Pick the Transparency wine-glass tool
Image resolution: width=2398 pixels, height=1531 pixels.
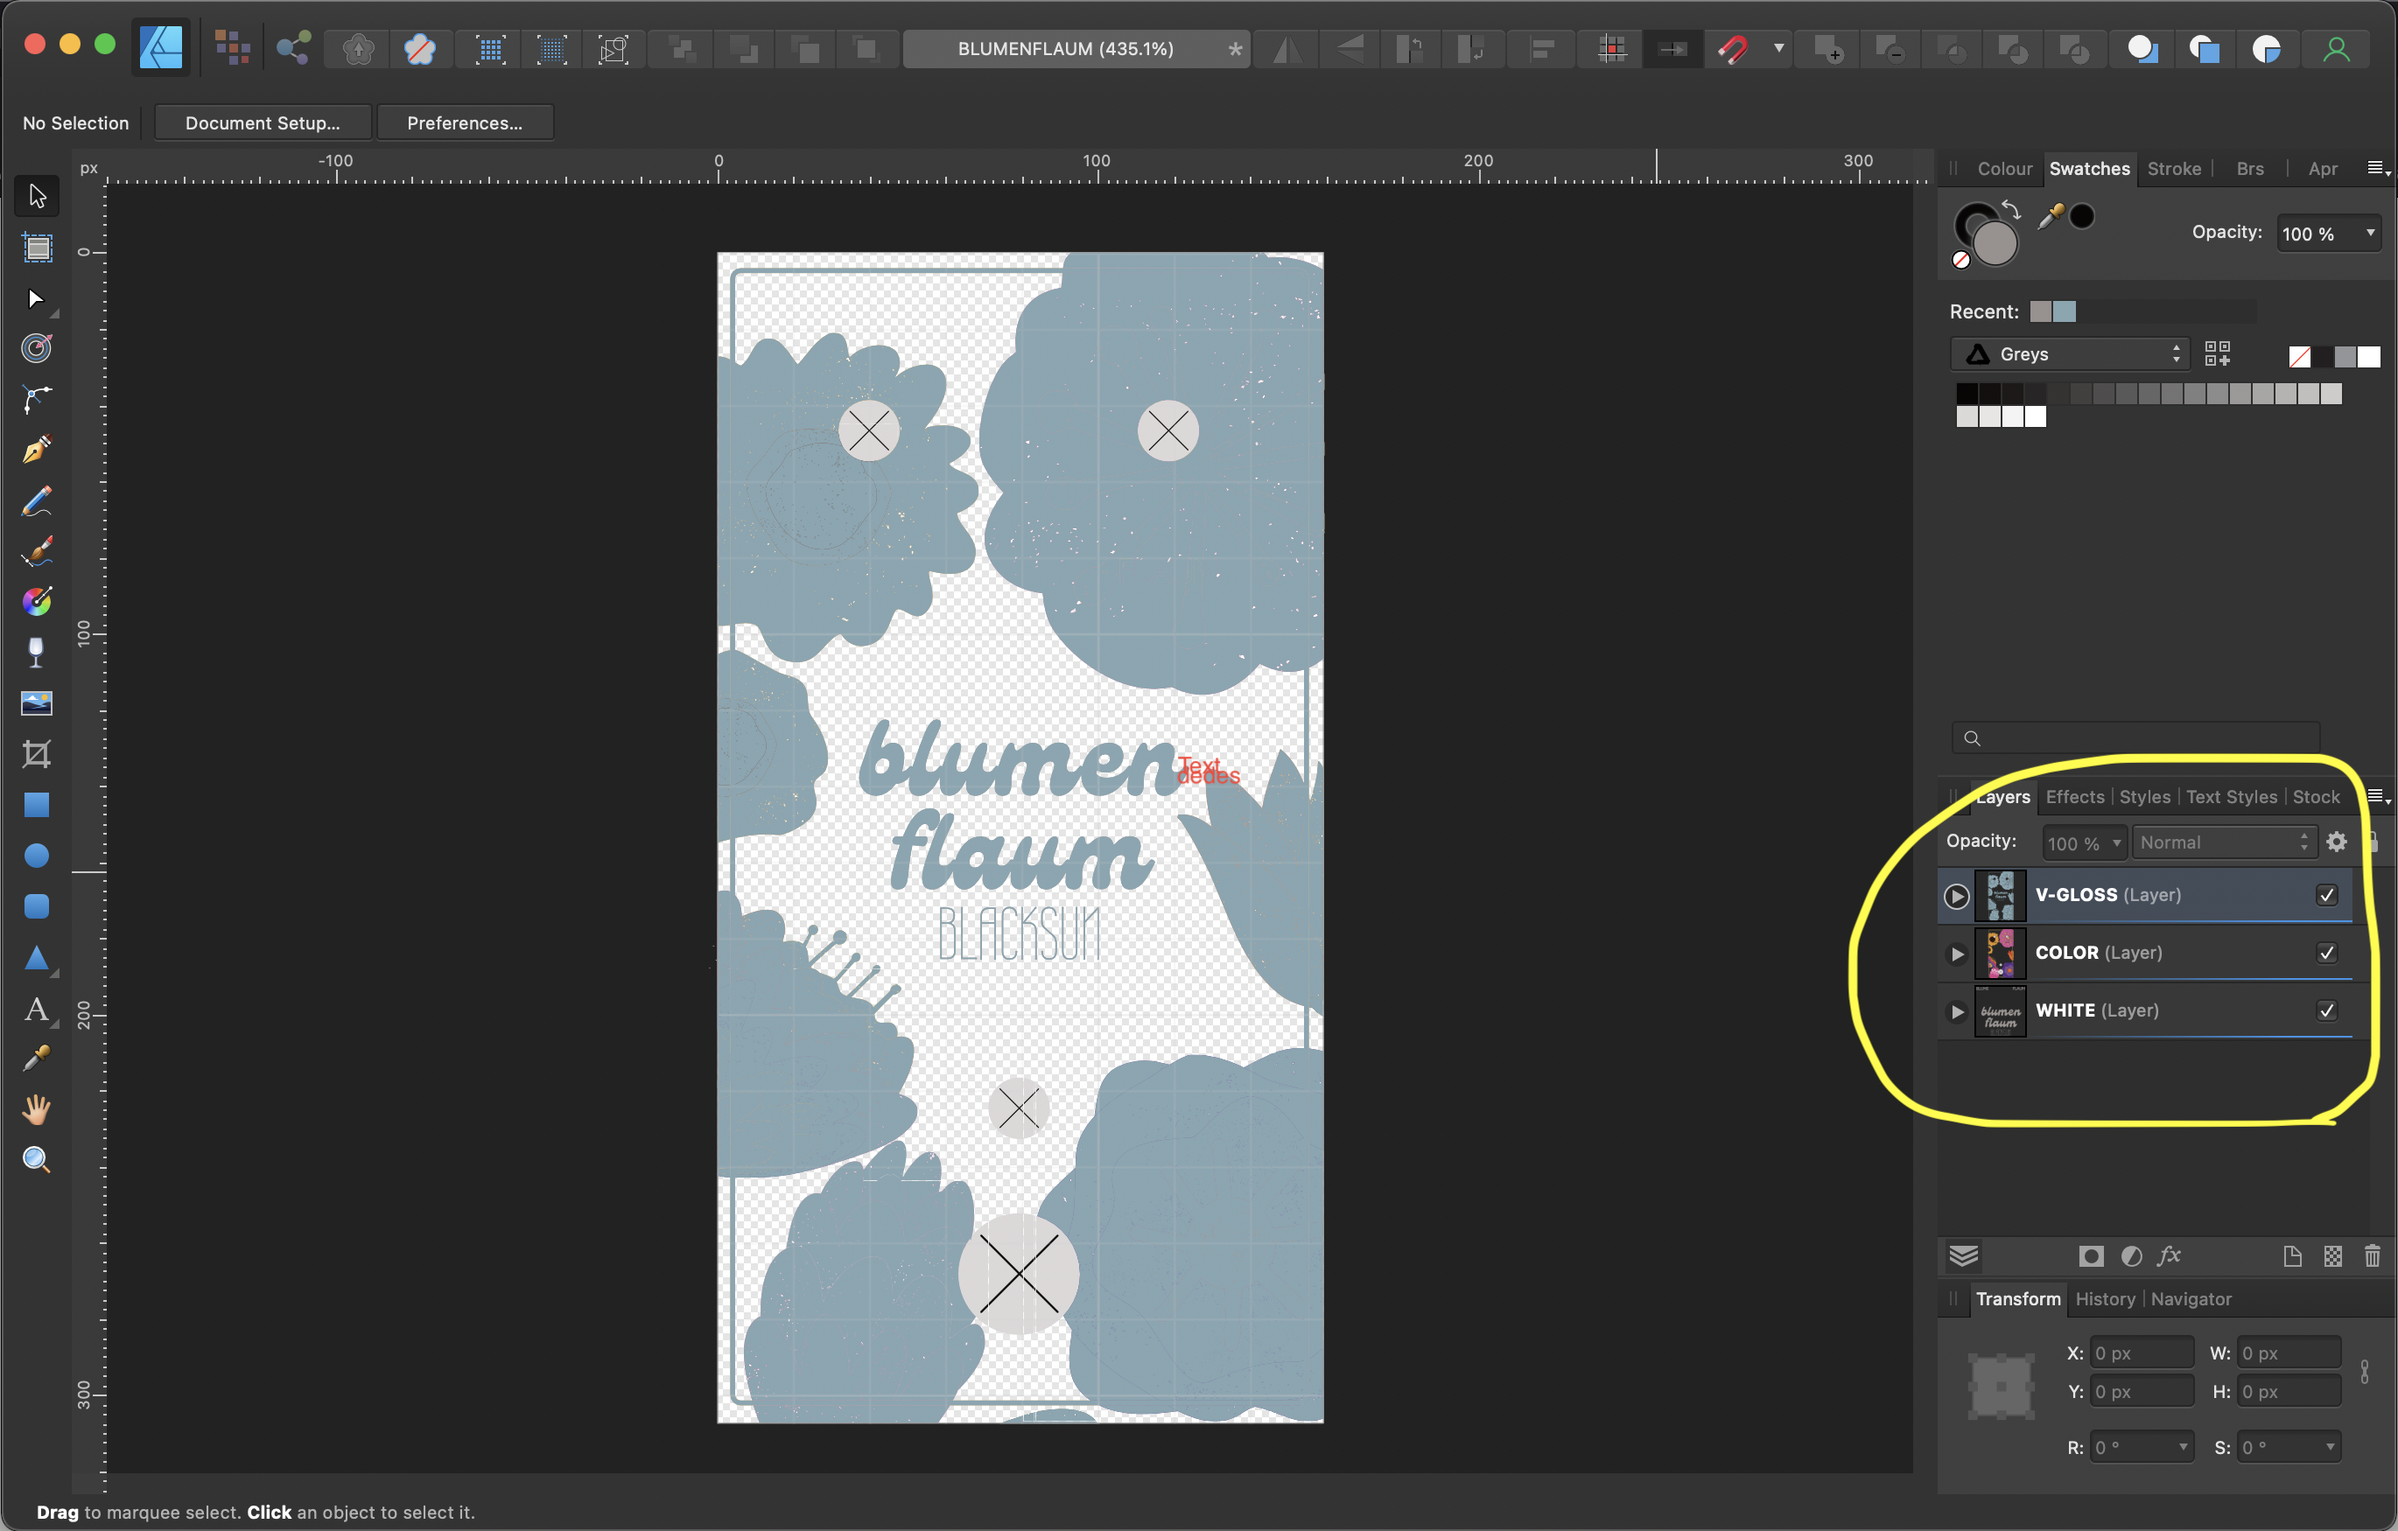point(37,652)
